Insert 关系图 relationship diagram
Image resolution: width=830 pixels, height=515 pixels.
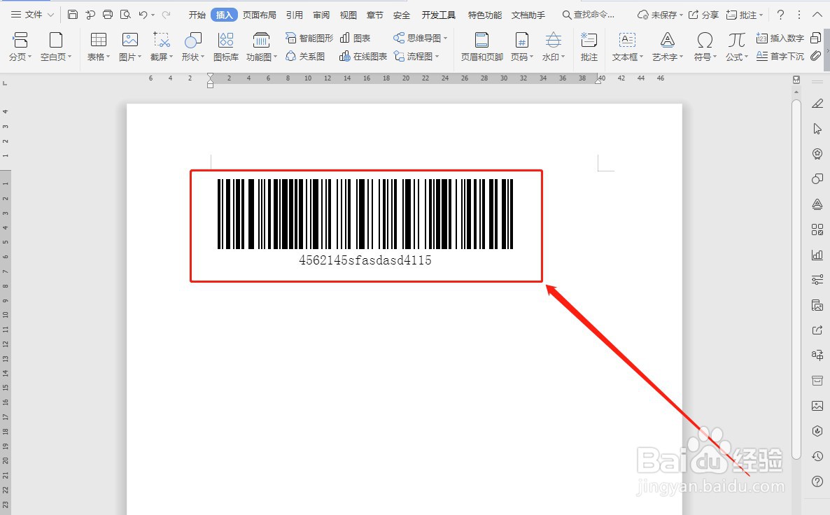coord(305,56)
